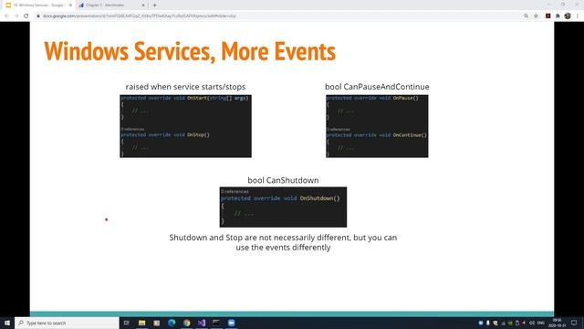
Task: Open Google Chrome from the taskbar
Action: pos(186,323)
